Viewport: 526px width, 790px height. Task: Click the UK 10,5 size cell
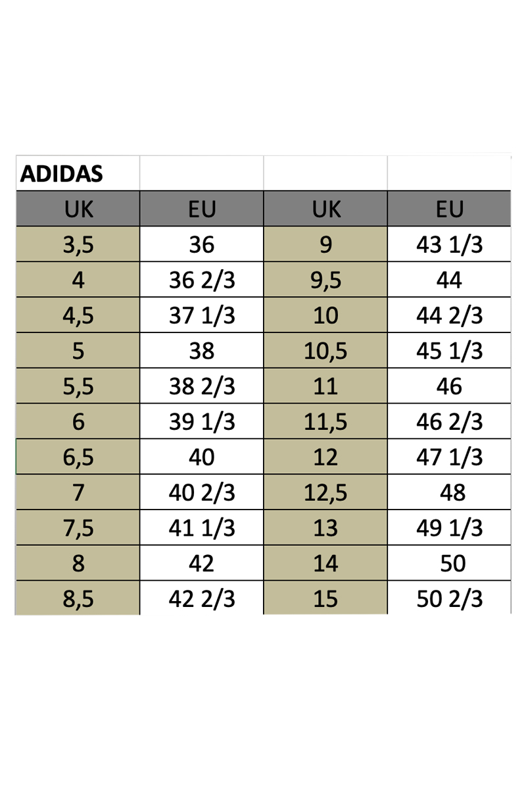(x=325, y=351)
